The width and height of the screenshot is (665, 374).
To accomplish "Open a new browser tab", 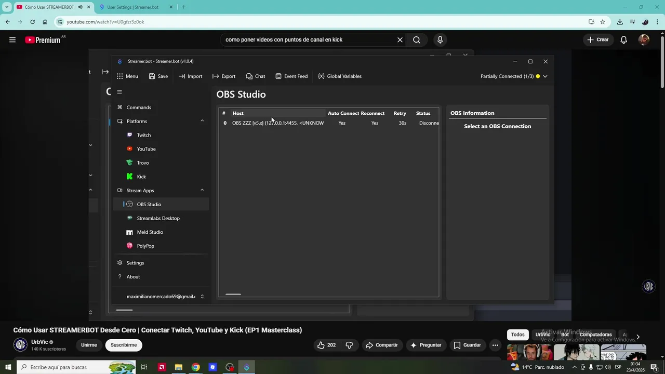I will [x=183, y=7].
